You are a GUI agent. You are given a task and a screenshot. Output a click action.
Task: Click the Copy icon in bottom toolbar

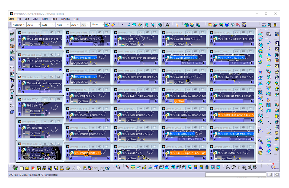point(79,168)
